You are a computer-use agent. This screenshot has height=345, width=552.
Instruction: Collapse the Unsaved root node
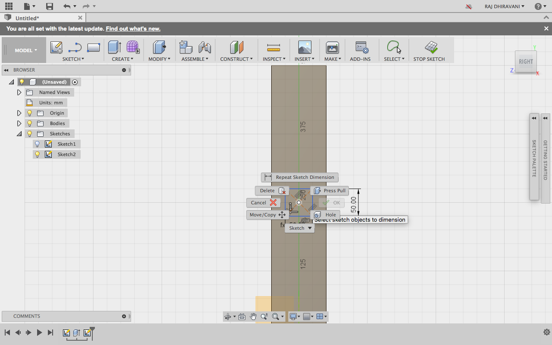[12, 82]
